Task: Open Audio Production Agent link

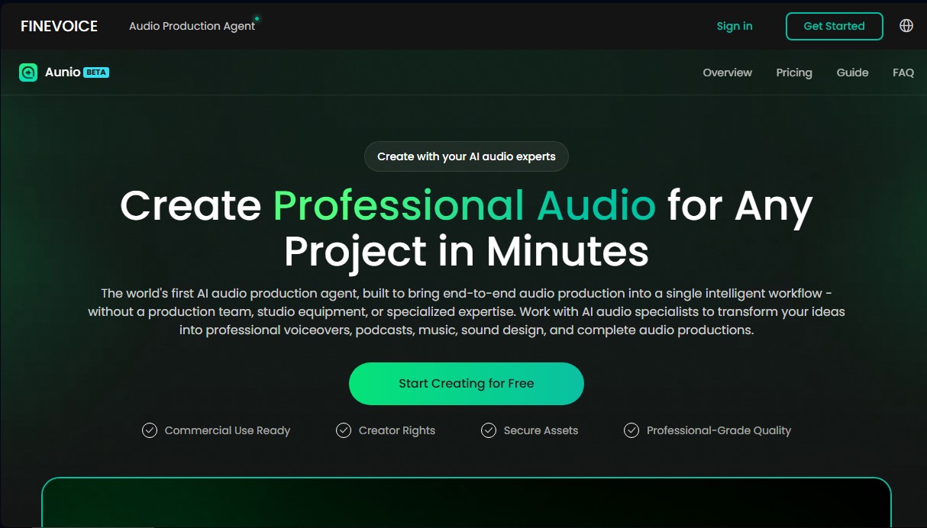Action: coord(192,26)
